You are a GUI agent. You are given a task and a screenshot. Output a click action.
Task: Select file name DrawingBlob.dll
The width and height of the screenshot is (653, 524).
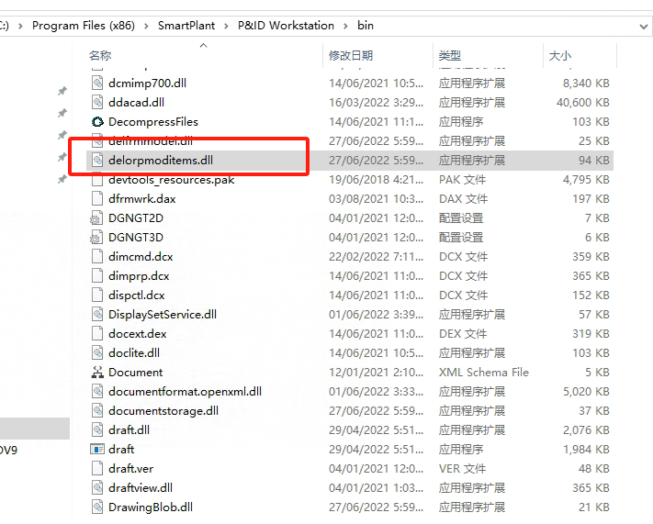(x=151, y=507)
